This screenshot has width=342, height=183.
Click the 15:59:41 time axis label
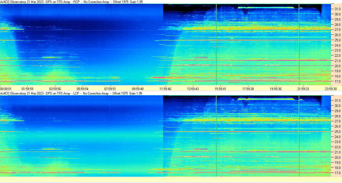tap(220, 89)
